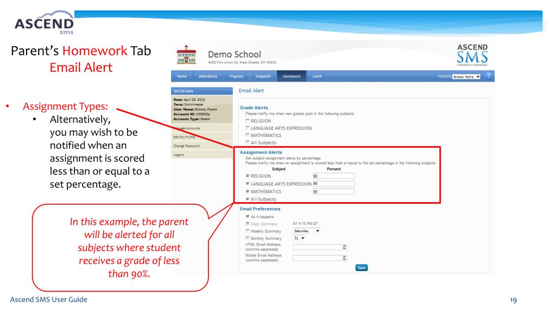Open the monthly day 31 dropdown

coord(299,238)
